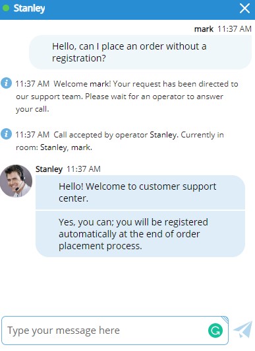Close the Stanley chat window
The width and height of the screenshot is (255, 351).
coord(244,9)
